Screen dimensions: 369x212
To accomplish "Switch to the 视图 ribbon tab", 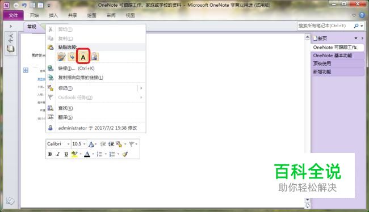I will tap(130, 15).
